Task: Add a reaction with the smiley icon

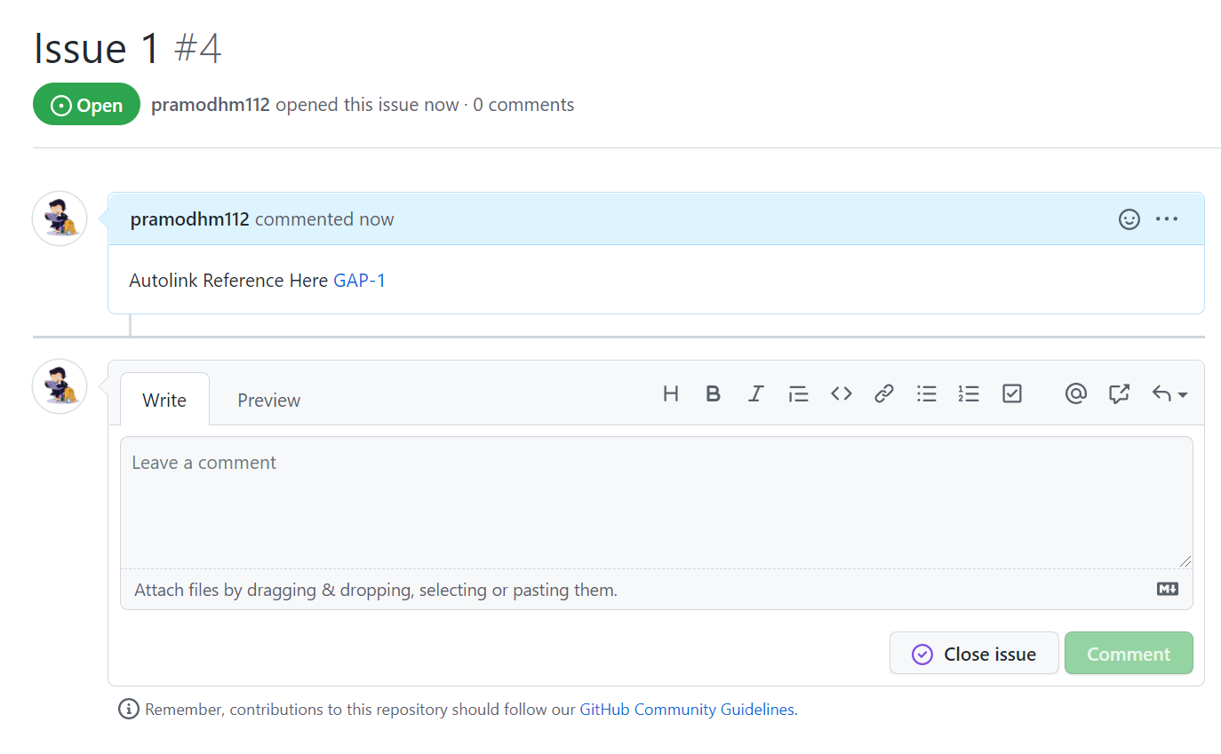Action: [x=1129, y=219]
